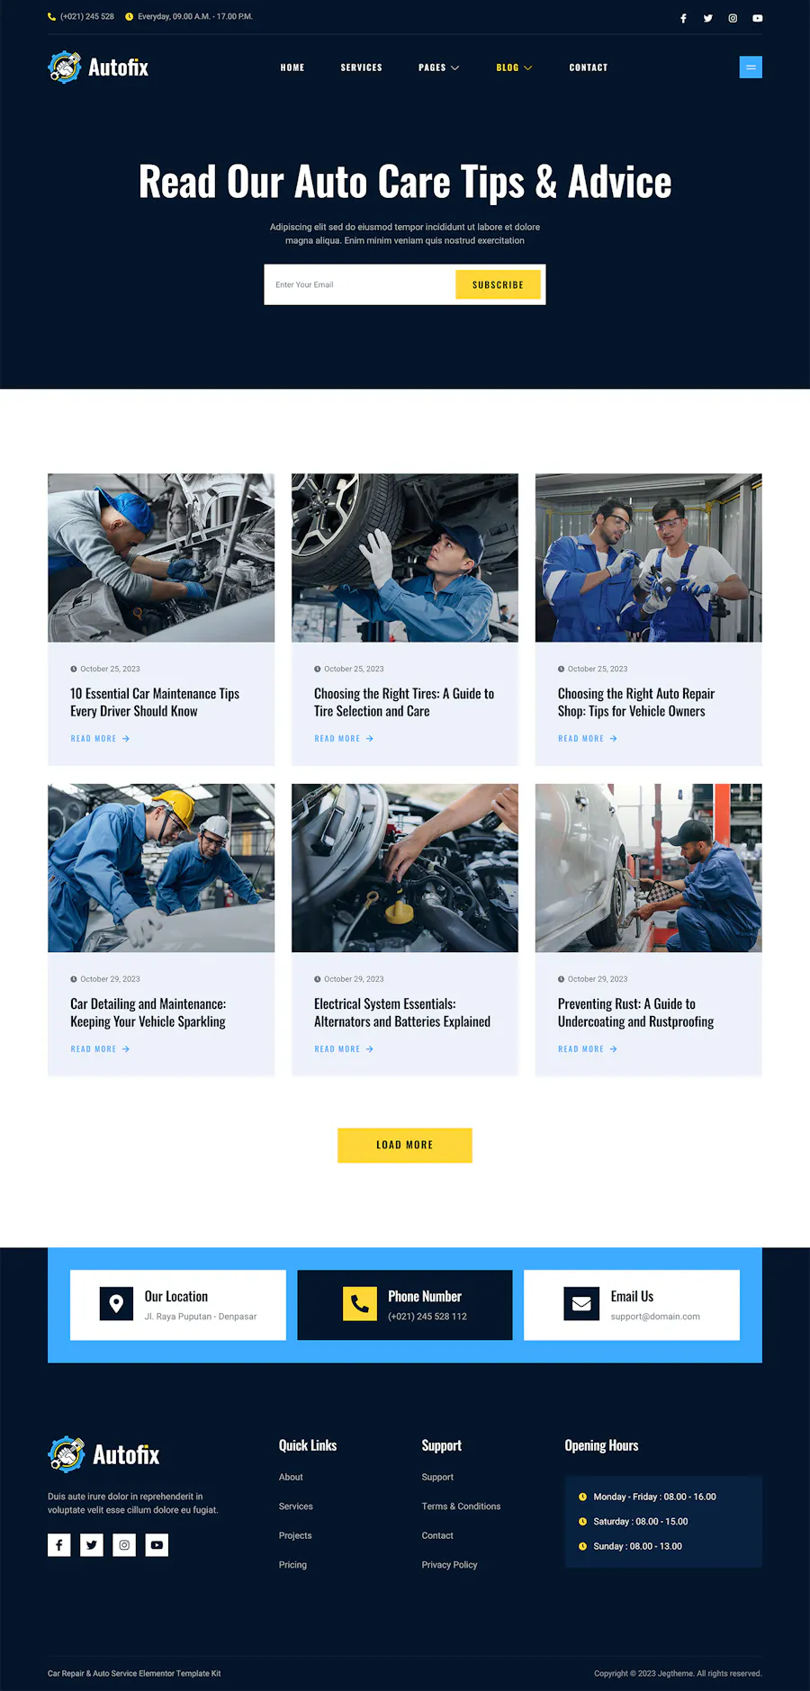Click the yellow Subscribe button
810x1691 pixels.
(x=498, y=284)
